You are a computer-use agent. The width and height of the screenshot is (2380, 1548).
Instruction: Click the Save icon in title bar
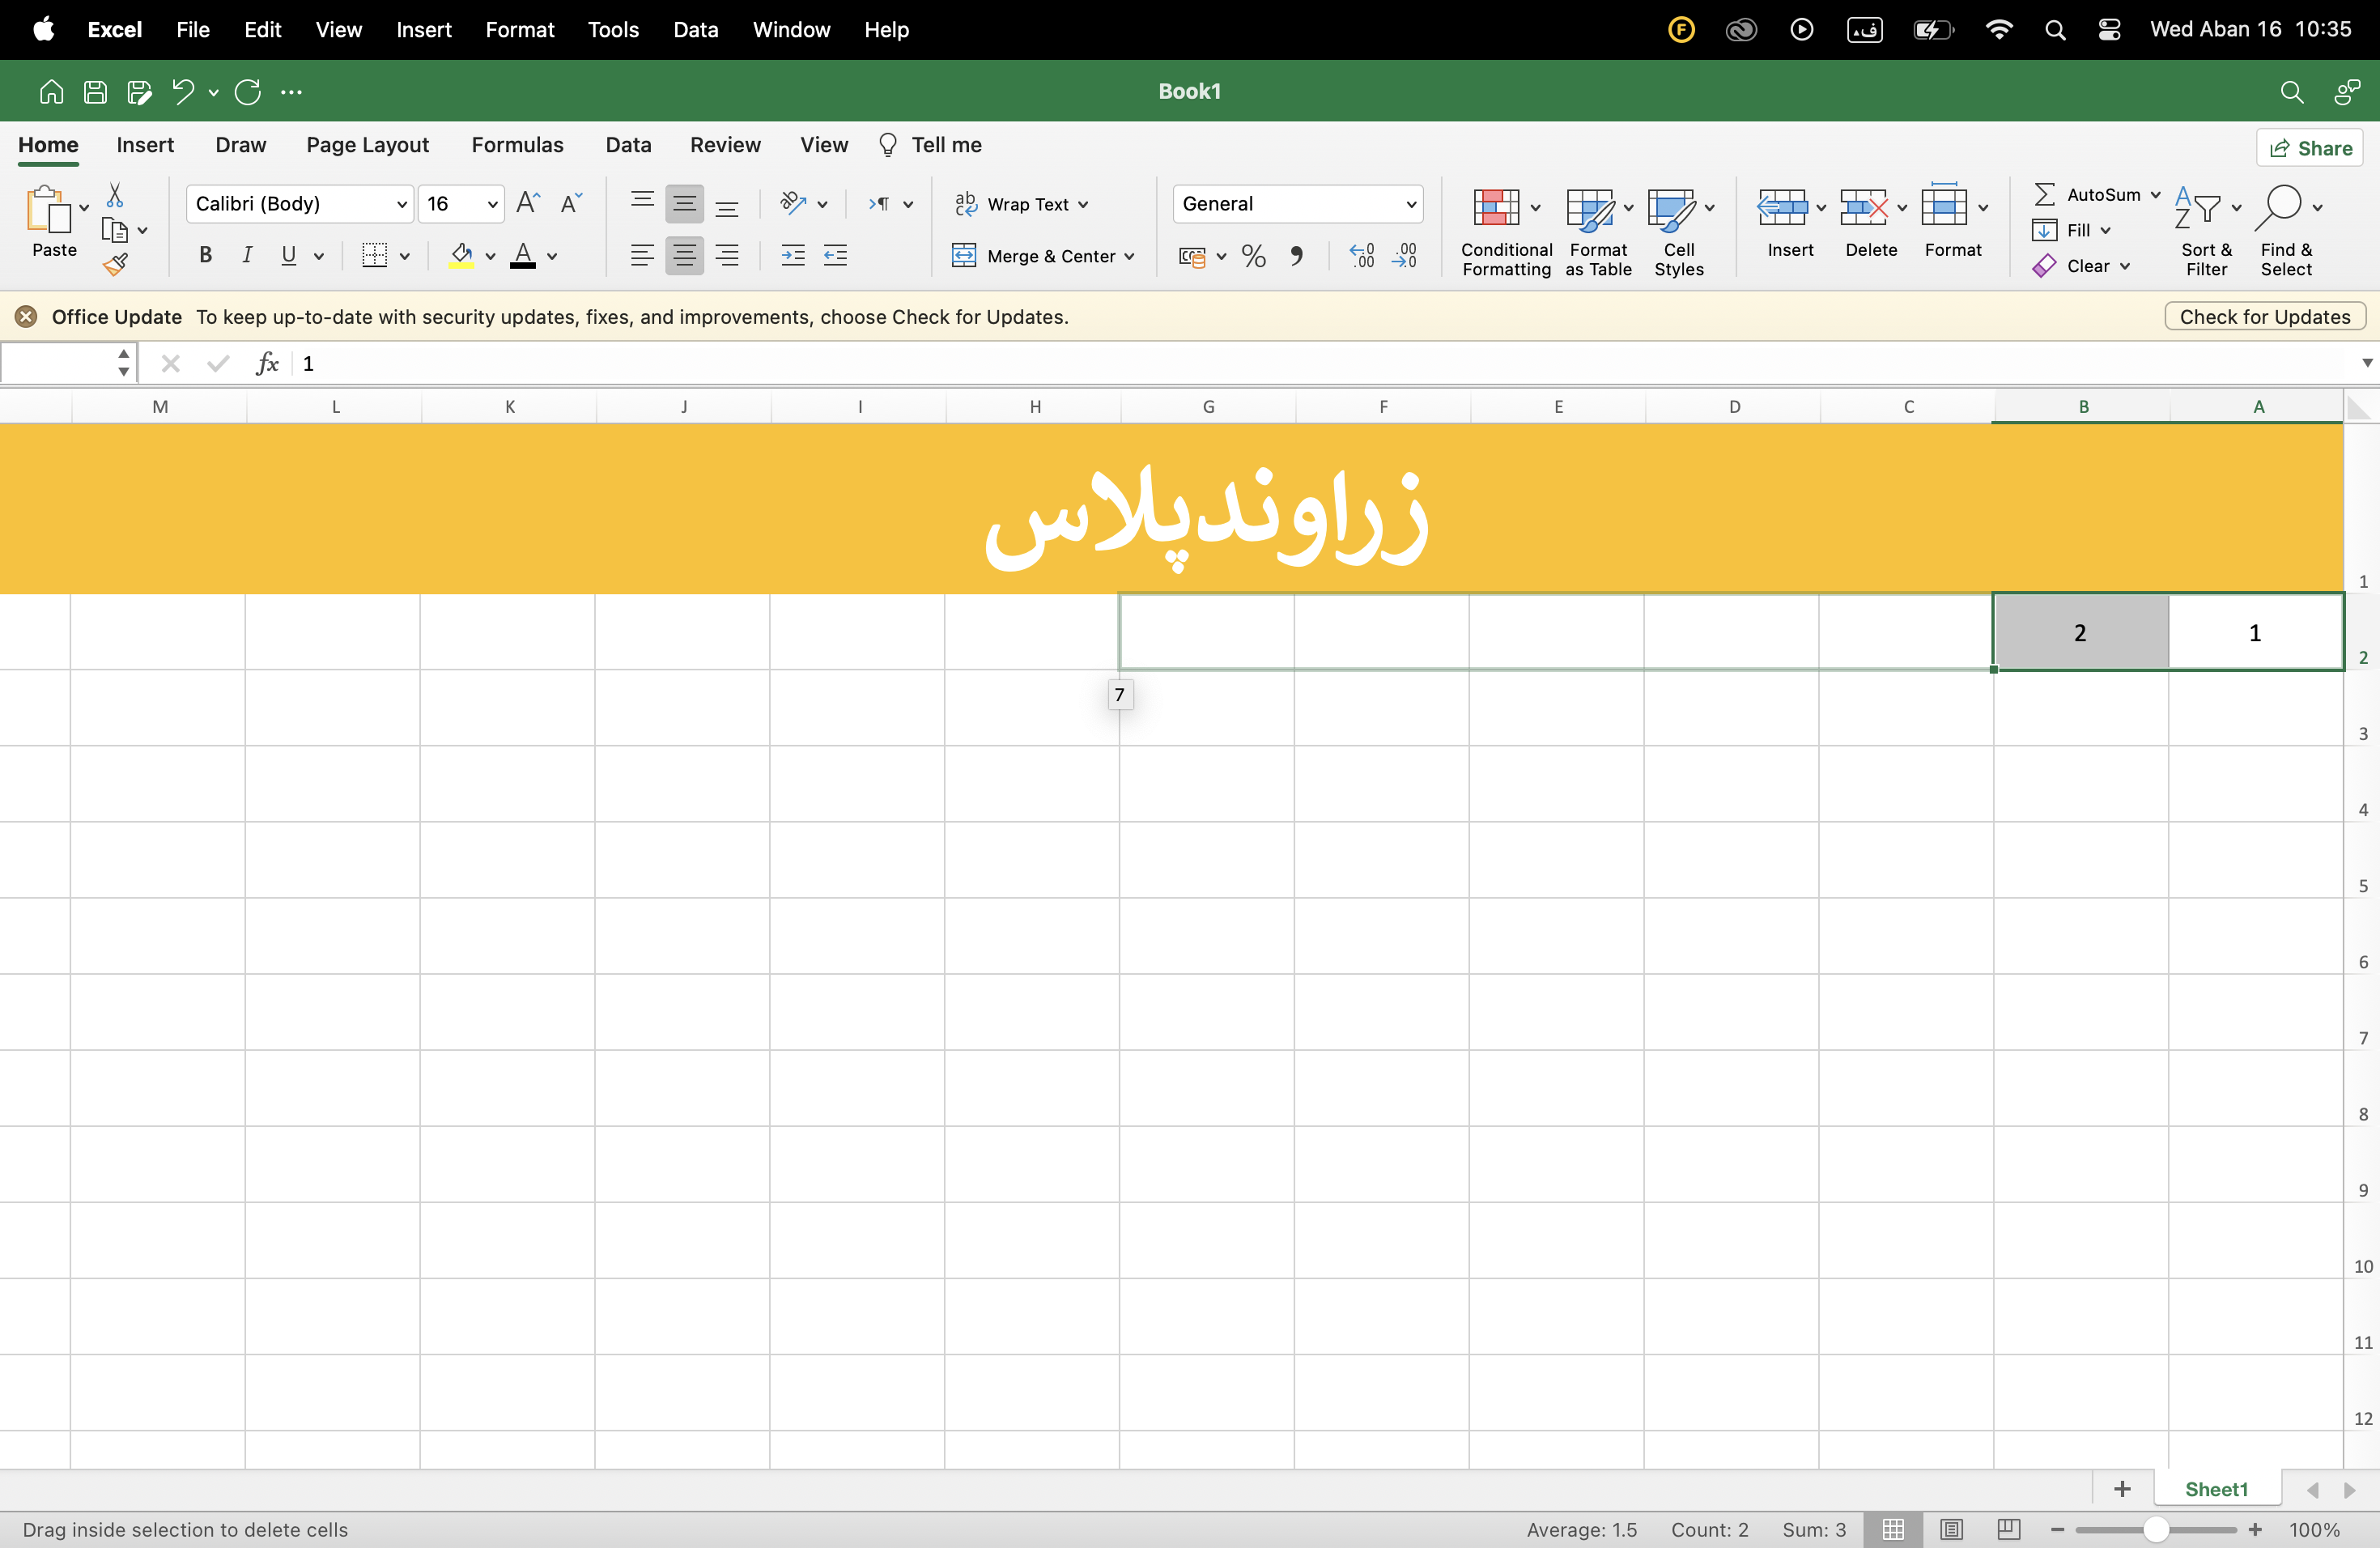[x=95, y=92]
